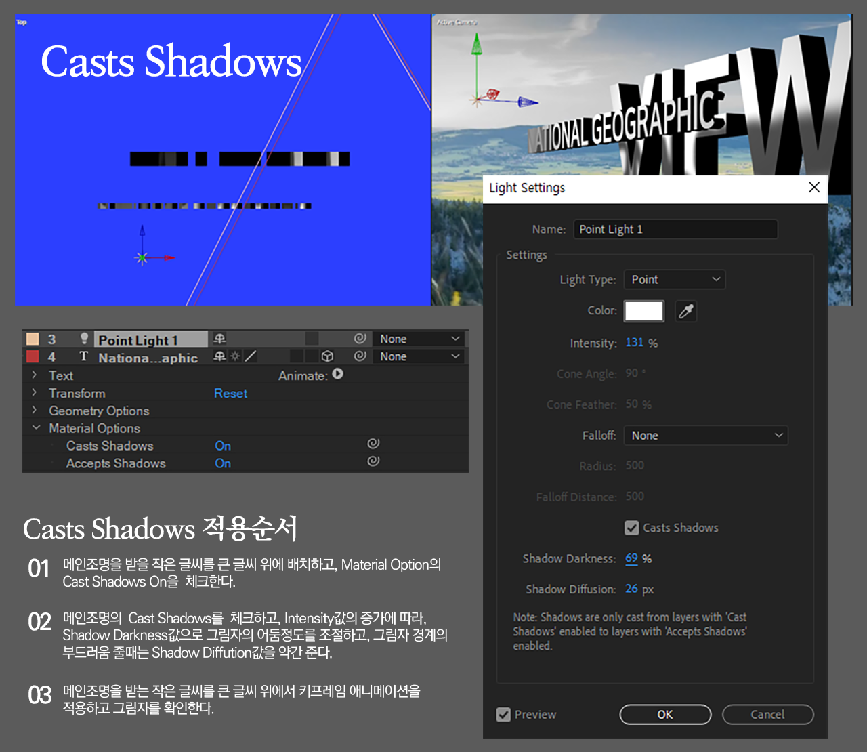
Task: Toggle the 3D layer cube on layer 4
Action: point(327,356)
